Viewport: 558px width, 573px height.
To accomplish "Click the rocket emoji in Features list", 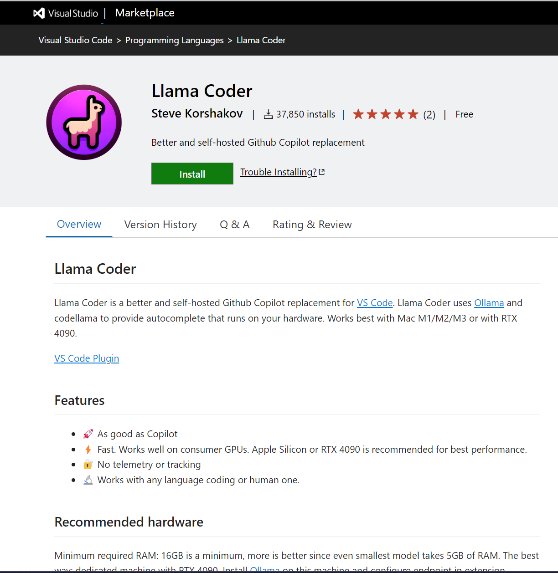I will (x=88, y=434).
